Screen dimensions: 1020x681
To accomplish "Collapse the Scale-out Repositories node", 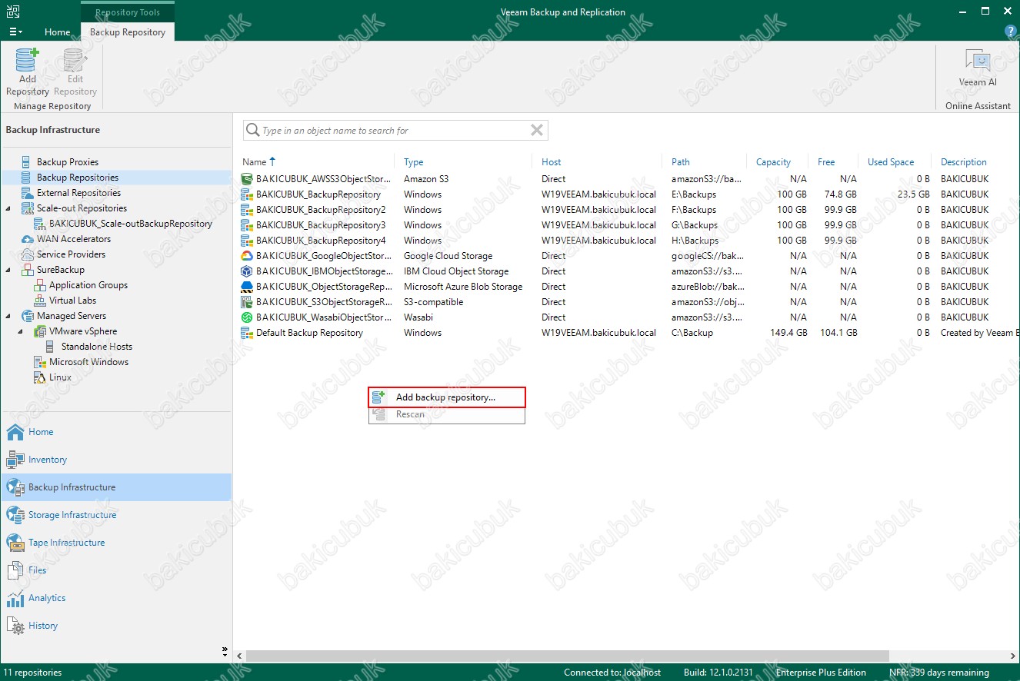I will pos(8,208).
